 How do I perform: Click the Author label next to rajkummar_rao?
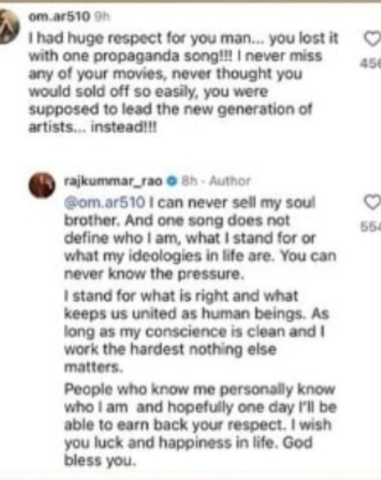(230, 181)
